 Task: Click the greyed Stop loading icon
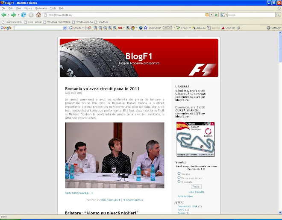pos(31,15)
